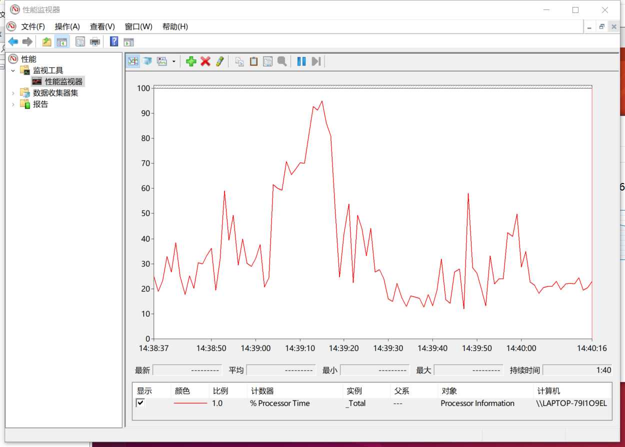The width and height of the screenshot is (625, 447).
Task: Click the 父系 column header
Action: click(413, 391)
